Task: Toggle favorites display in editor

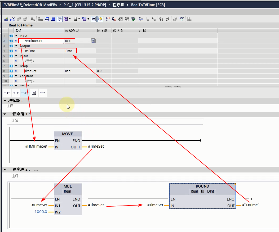Action: pos(100,19)
